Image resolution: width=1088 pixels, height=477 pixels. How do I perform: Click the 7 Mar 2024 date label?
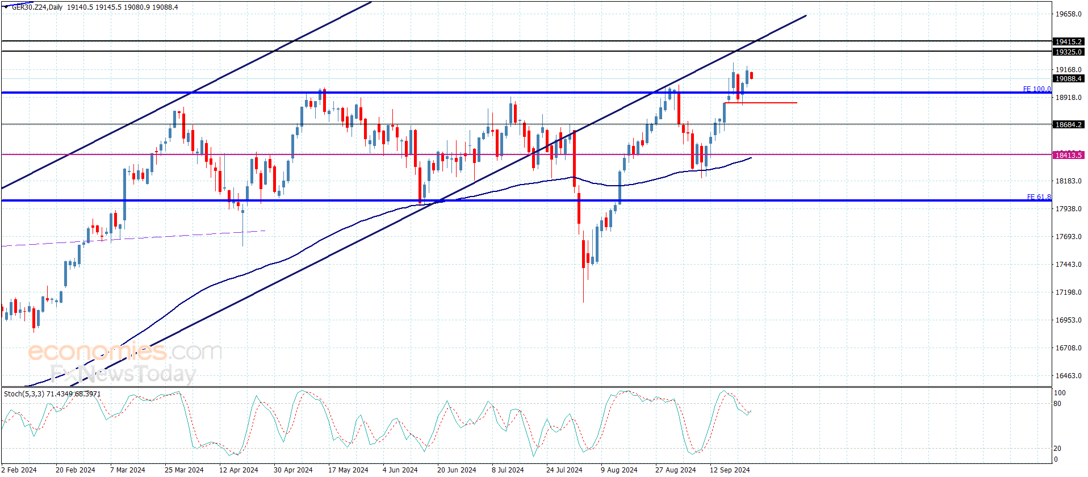coord(128,470)
